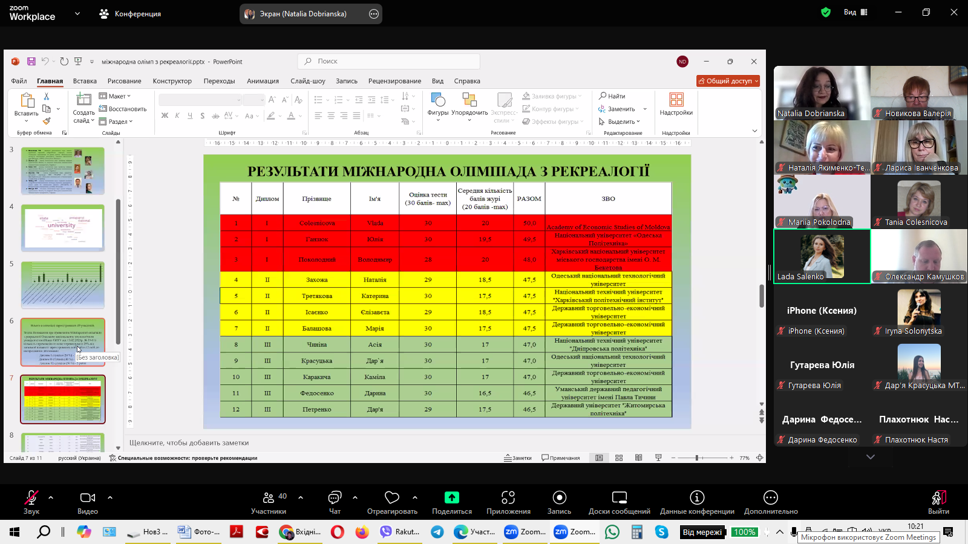This screenshot has width=968, height=544.
Task: Switch to Вставка ribbon tab
Action: coord(85,81)
